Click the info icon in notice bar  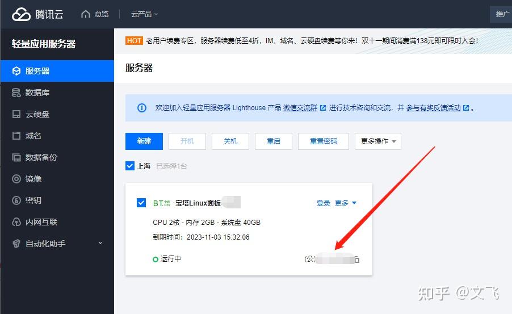click(142, 108)
